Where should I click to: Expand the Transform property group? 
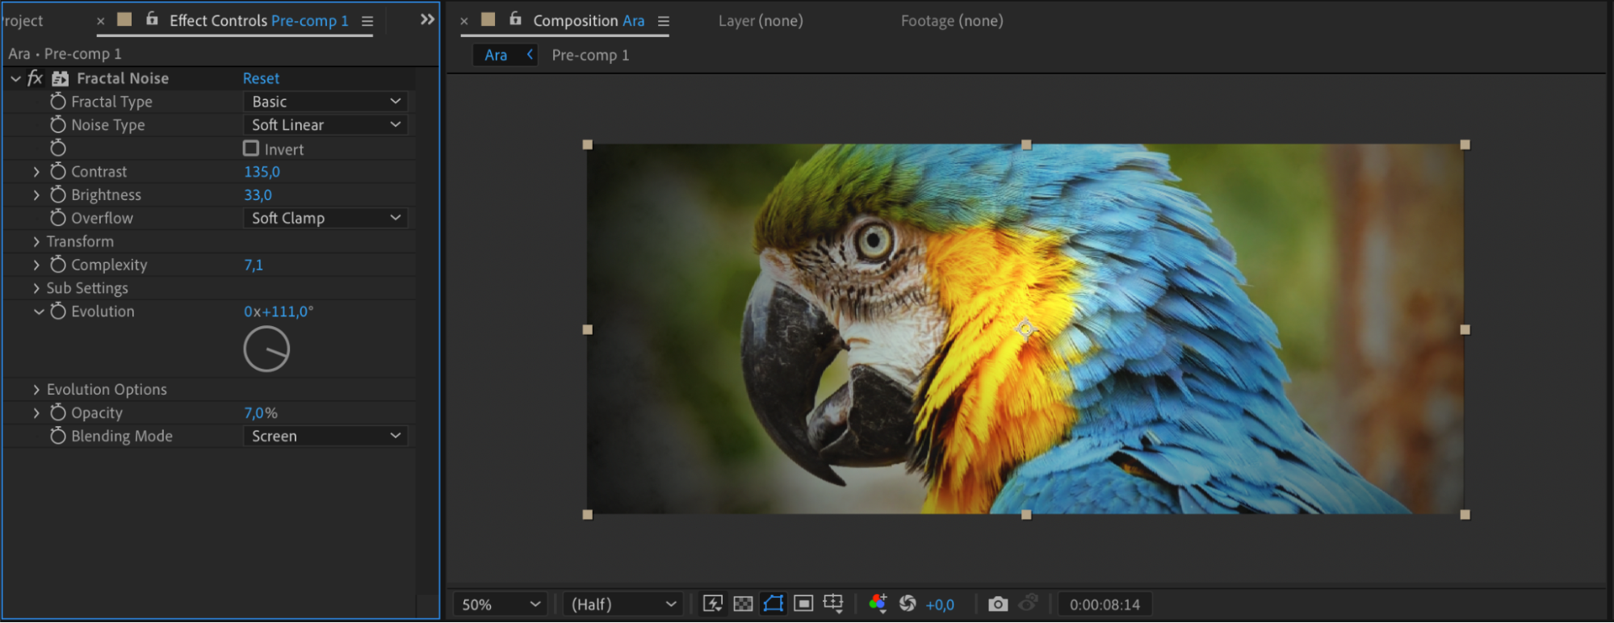(x=36, y=241)
